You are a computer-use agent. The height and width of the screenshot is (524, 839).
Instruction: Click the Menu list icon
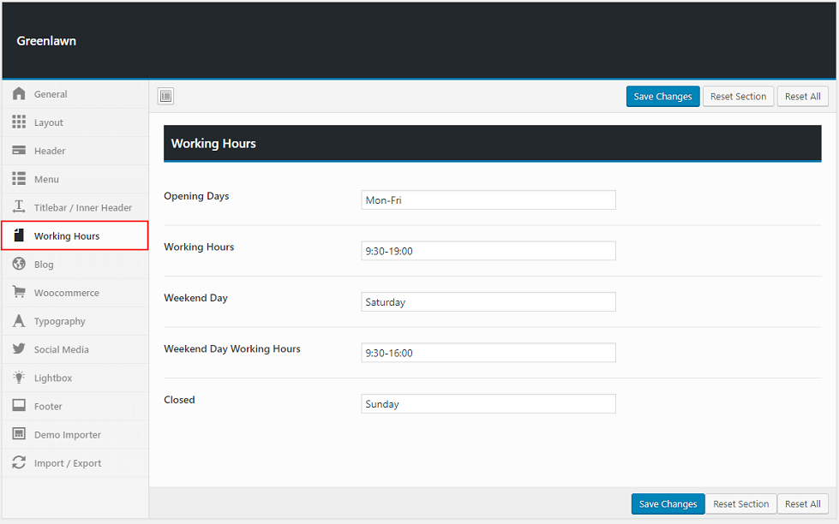point(19,179)
